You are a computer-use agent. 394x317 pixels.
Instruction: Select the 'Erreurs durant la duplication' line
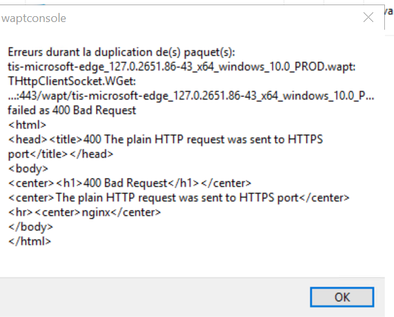(x=121, y=52)
